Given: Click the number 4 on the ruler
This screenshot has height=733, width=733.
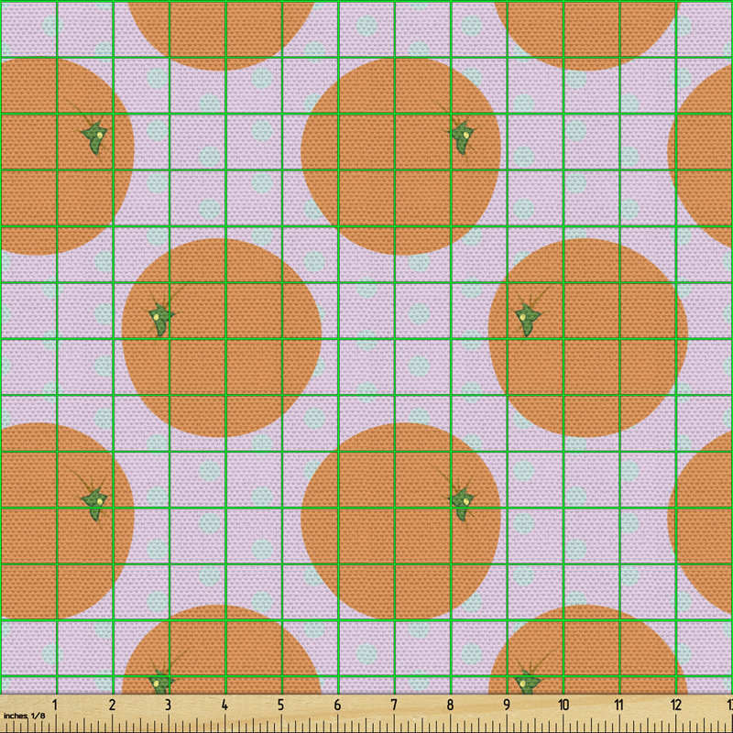Looking at the screenshot, I should point(224,705).
